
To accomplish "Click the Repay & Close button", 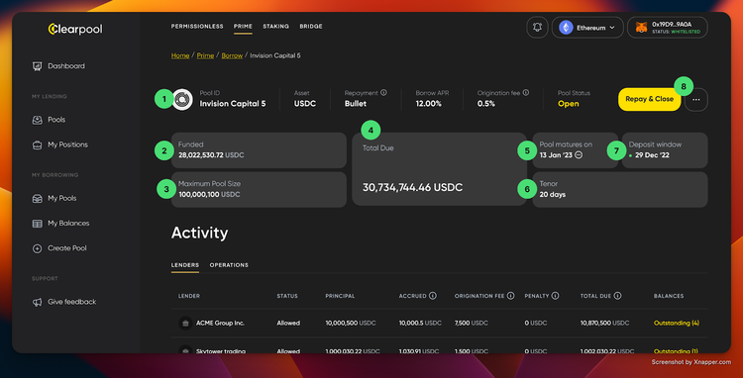I will pyautogui.click(x=649, y=99).
